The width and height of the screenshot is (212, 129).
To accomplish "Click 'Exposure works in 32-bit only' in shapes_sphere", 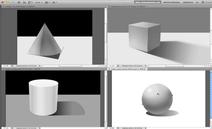I will (x=132, y=128).
